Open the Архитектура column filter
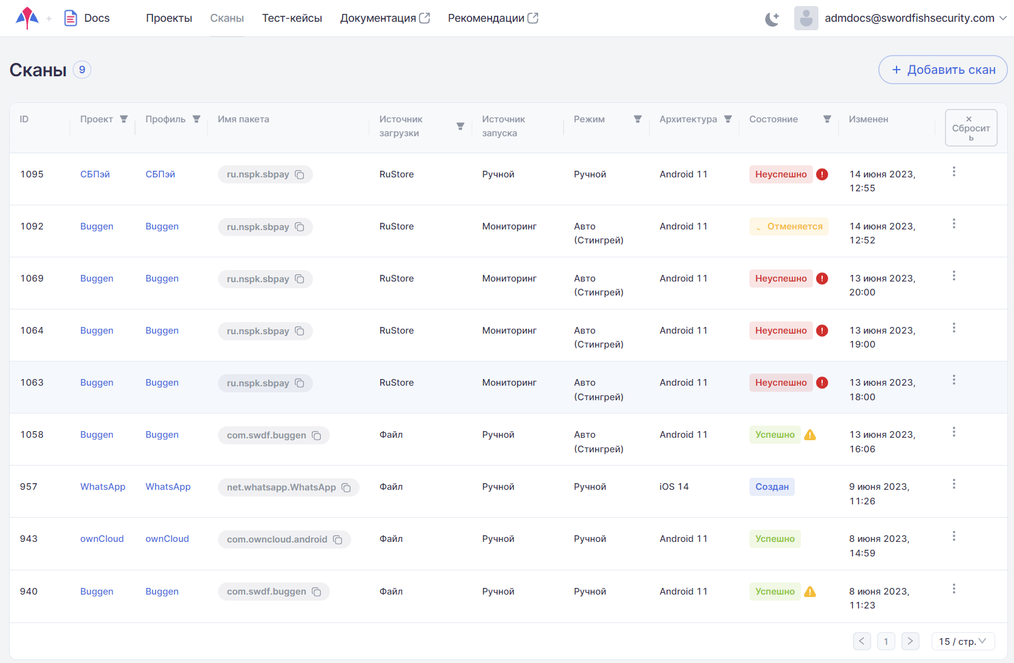This screenshot has width=1014, height=663. pyautogui.click(x=728, y=119)
